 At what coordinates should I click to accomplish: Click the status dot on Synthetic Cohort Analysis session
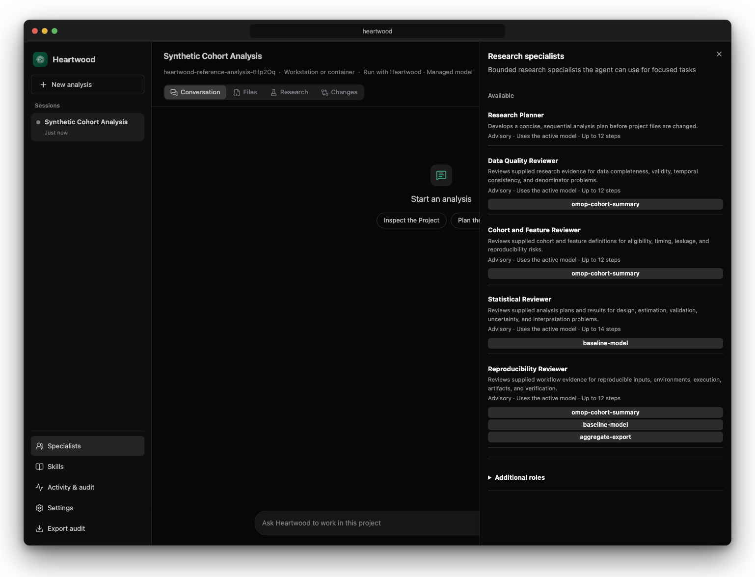click(x=38, y=122)
